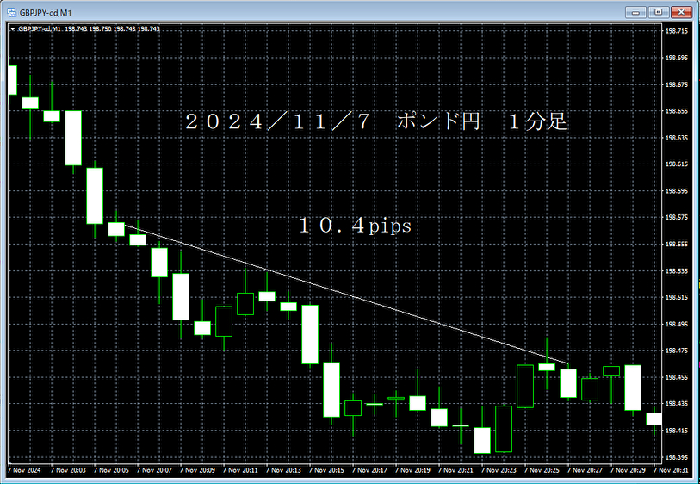Click price axis value 198.595
Viewport: 700px width, 484px height.
(x=677, y=190)
